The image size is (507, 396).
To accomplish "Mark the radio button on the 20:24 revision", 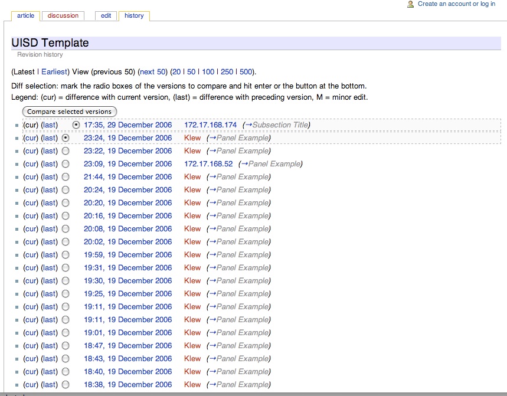I will 66,190.
